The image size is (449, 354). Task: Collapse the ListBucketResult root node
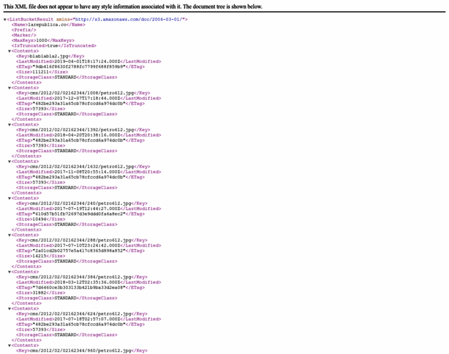tap(5, 19)
